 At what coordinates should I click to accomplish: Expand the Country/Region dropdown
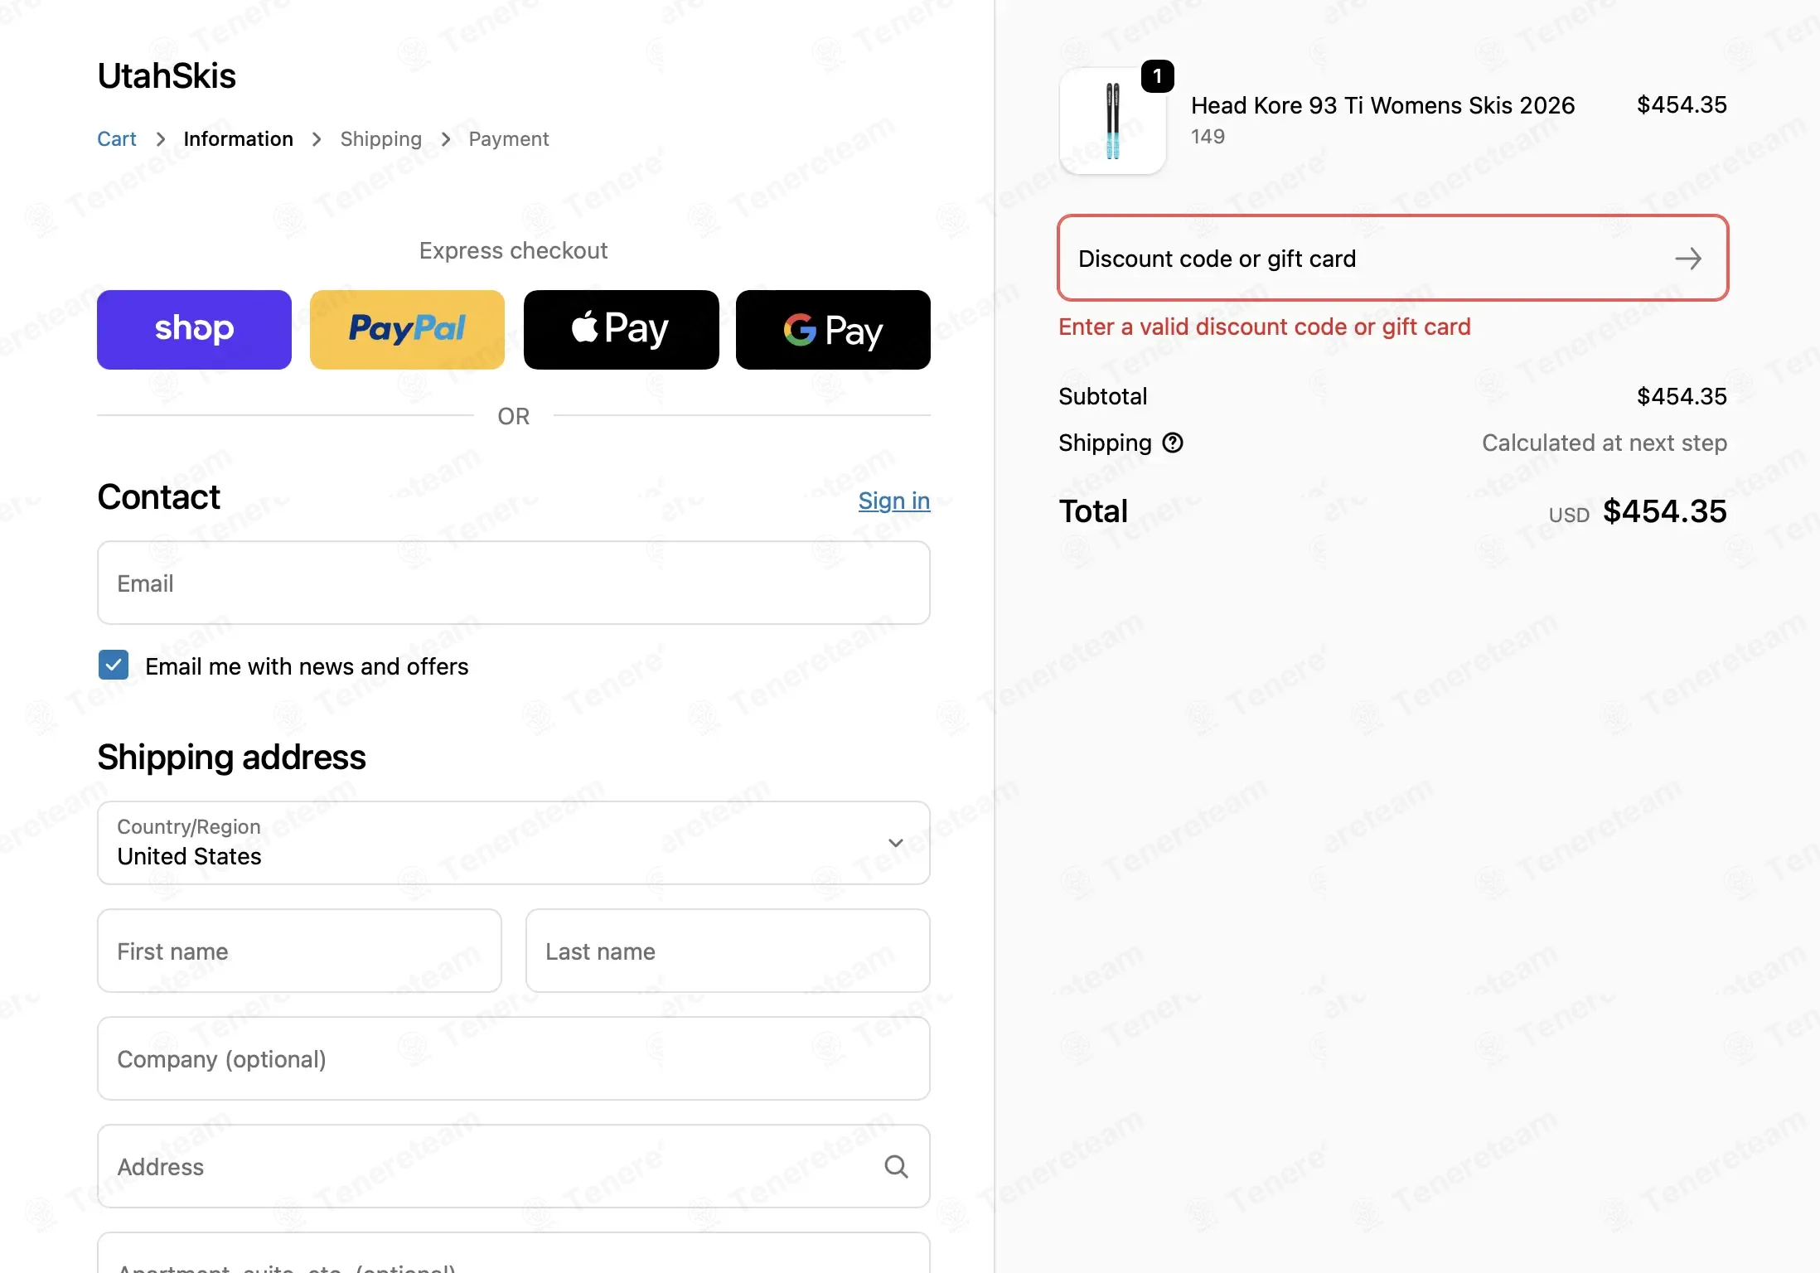tap(514, 843)
